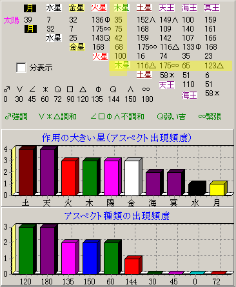This screenshot has width=236, height=287.
Task: Click the 116△ 木星-土星 aspect cell
Action: pyautogui.click(x=146, y=66)
